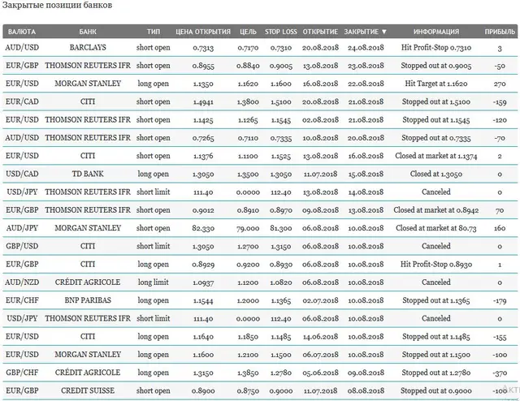Click 'Hit Profit-Stop 0.7310' info cell
Screen dimensions: 520x401
(x=436, y=47)
